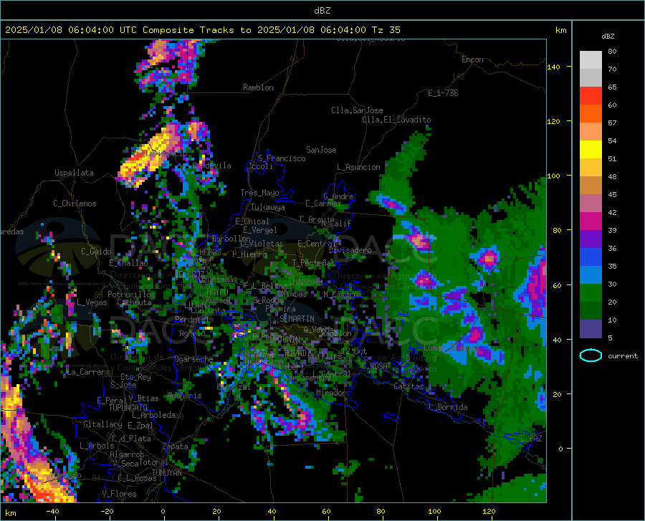Click the dBZ heading above the color scale
This screenshot has height=521, width=645.
click(x=608, y=36)
